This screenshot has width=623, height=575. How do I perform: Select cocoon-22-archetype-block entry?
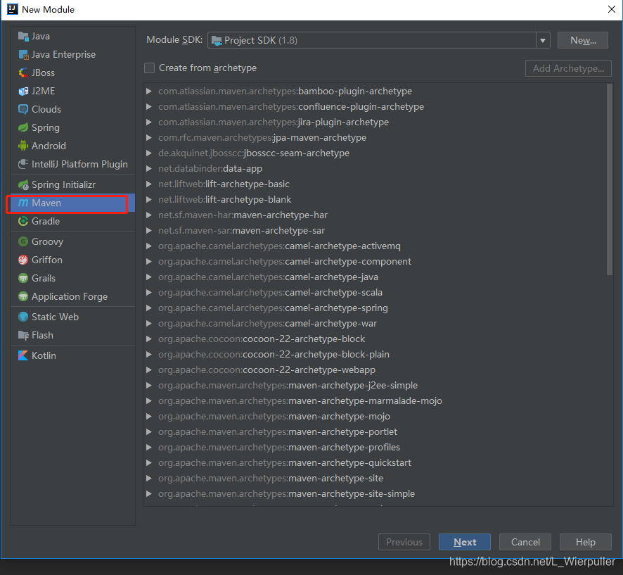262,339
